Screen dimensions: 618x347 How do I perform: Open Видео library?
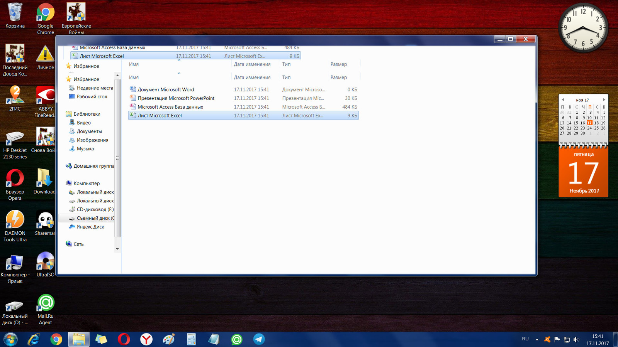click(80, 123)
